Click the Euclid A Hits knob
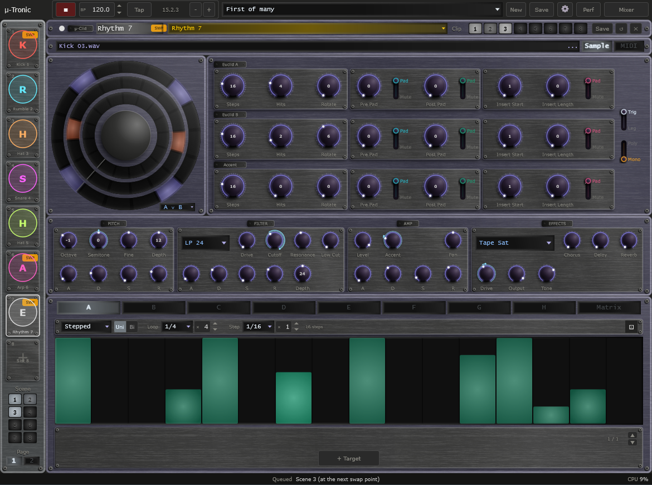Viewport: 652px width, 485px height. click(281, 86)
